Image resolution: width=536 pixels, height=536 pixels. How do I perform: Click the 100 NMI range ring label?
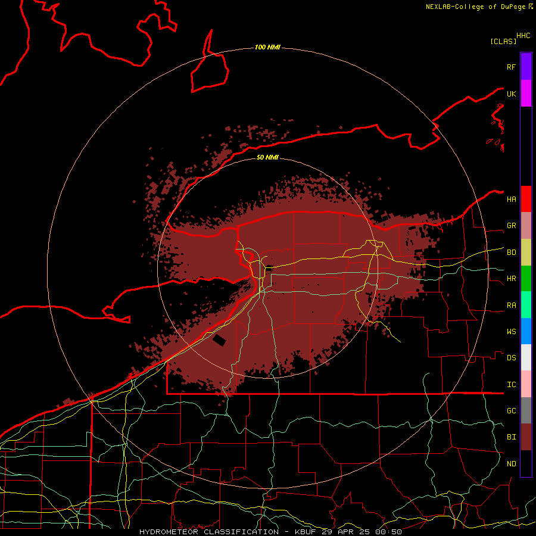(267, 47)
